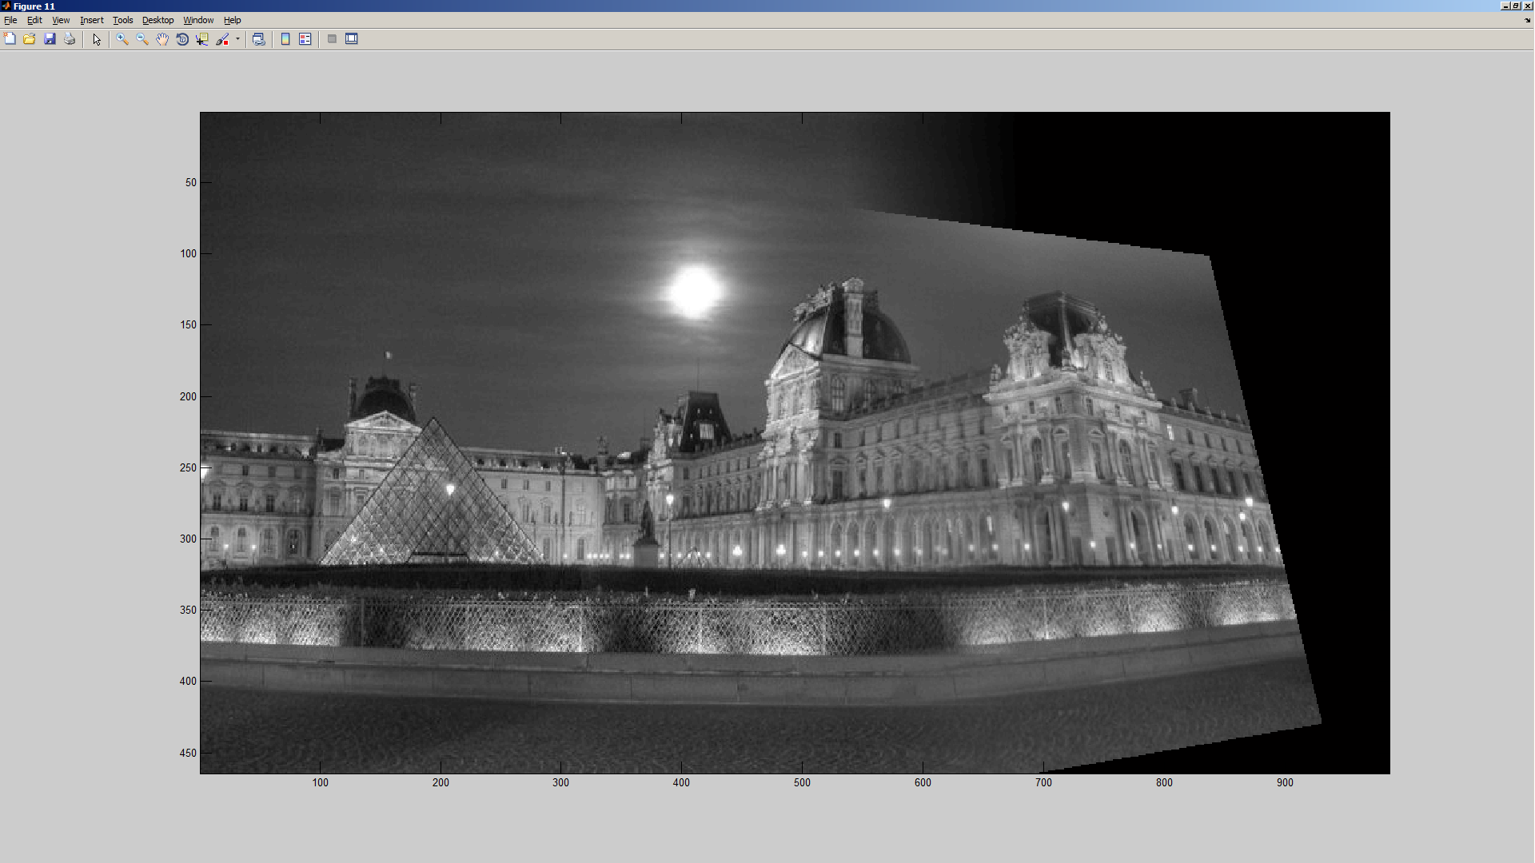1535x863 pixels.
Task: Select the Zoom In magnifier tool
Action: pyautogui.click(x=122, y=39)
